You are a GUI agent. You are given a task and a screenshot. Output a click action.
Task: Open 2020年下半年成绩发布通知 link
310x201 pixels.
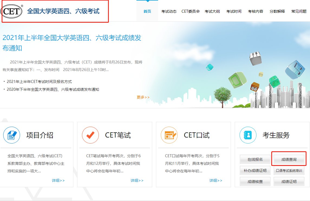(53, 89)
